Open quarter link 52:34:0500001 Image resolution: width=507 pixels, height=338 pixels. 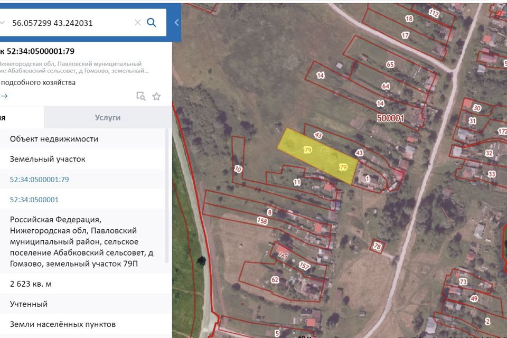click(34, 200)
